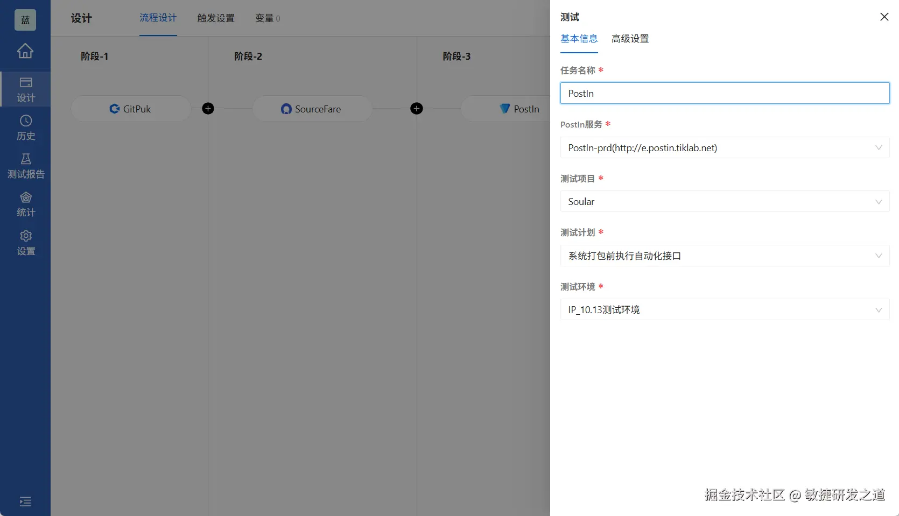Click the PostIn服务 field label
This screenshot has width=899, height=516.
click(x=581, y=124)
